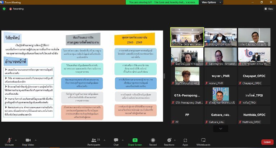
Task: Start recording with Record button
Action: tap(153, 142)
